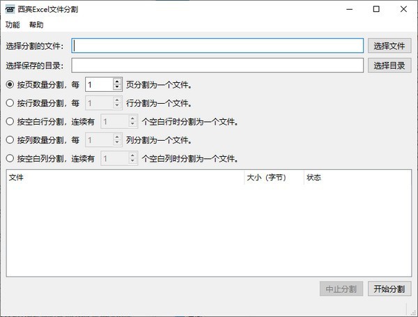418x317 pixels.
Task: Close the 西宾Excel文件分割 window
Action: pos(403,9)
